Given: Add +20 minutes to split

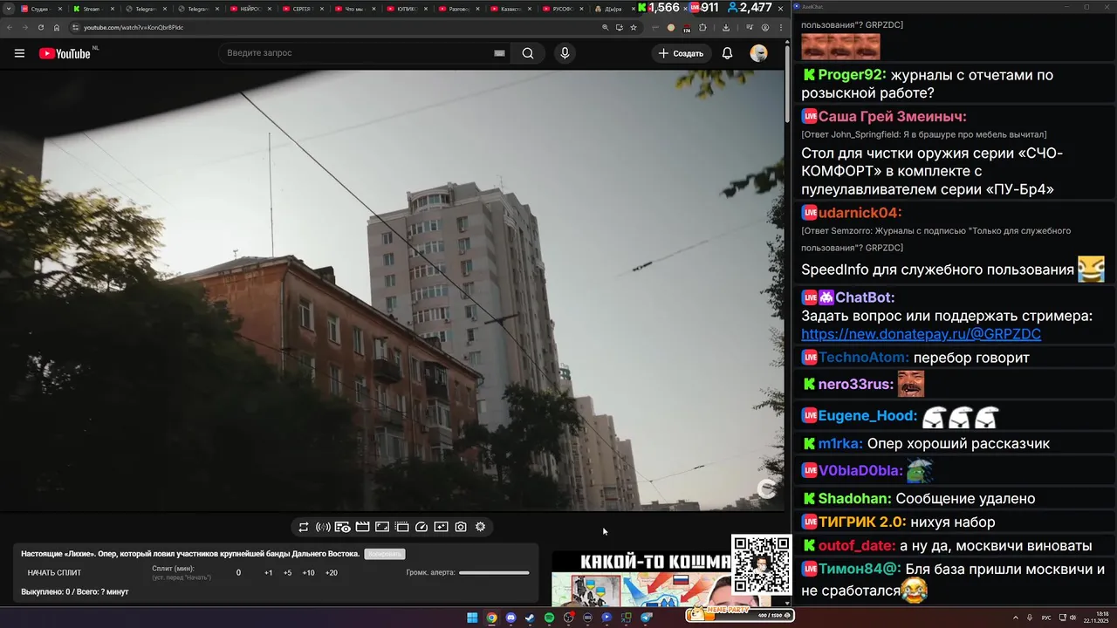Looking at the screenshot, I should pyautogui.click(x=332, y=573).
